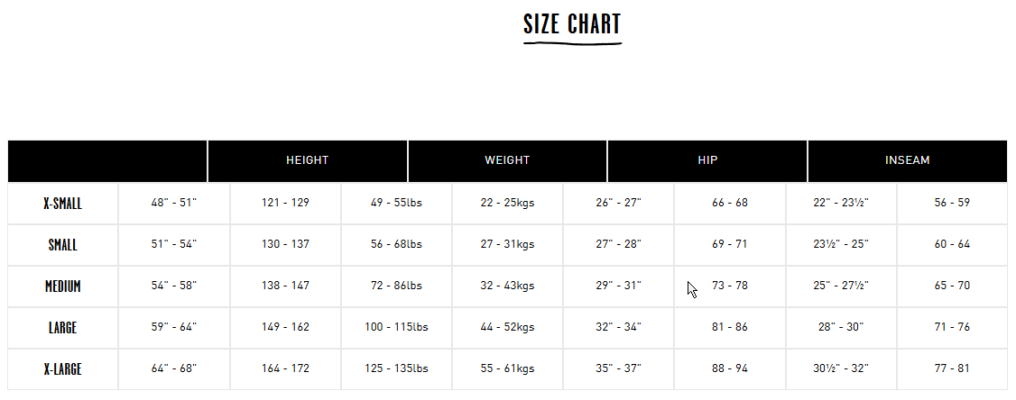Select the 49 - 55lbs weight cell
1016x400 pixels.
396,203
